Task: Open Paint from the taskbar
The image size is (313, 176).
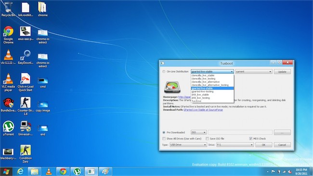Action: point(105,171)
